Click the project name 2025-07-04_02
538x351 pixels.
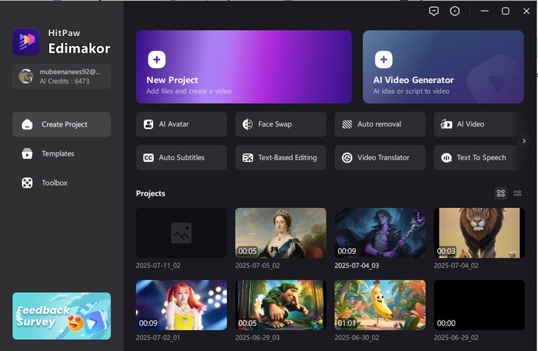(x=456, y=266)
